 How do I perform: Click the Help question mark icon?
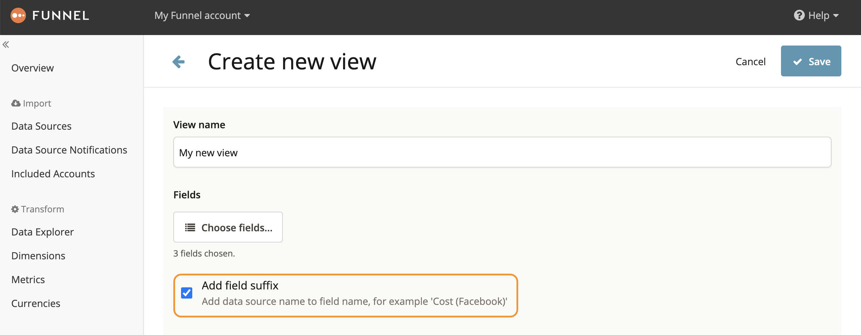tap(799, 15)
